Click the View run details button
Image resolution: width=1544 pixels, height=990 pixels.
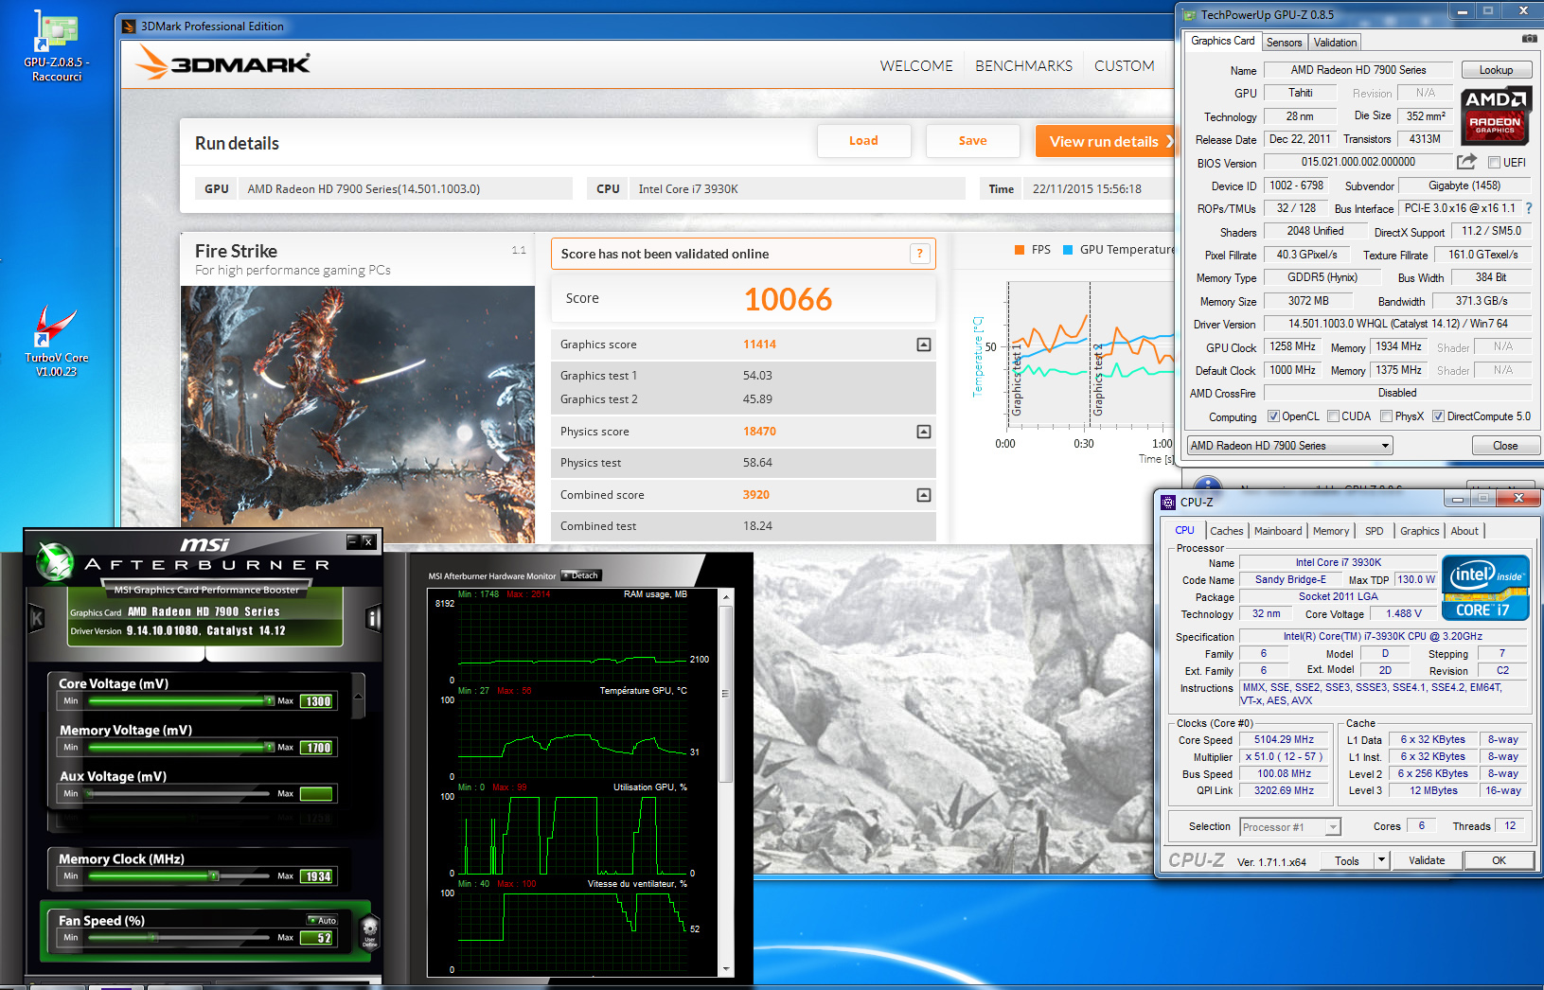click(1105, 141)
